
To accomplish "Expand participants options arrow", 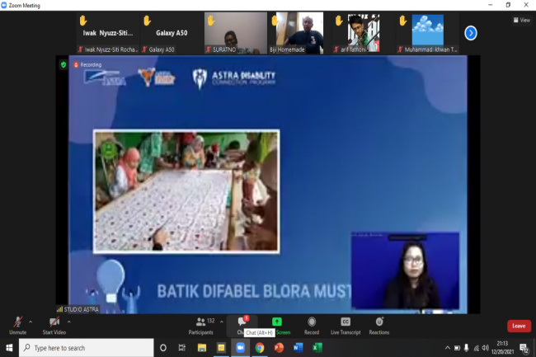I will [x=222, y=322].
